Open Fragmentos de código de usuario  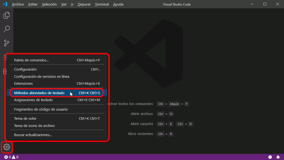click(x=57, y=109)
